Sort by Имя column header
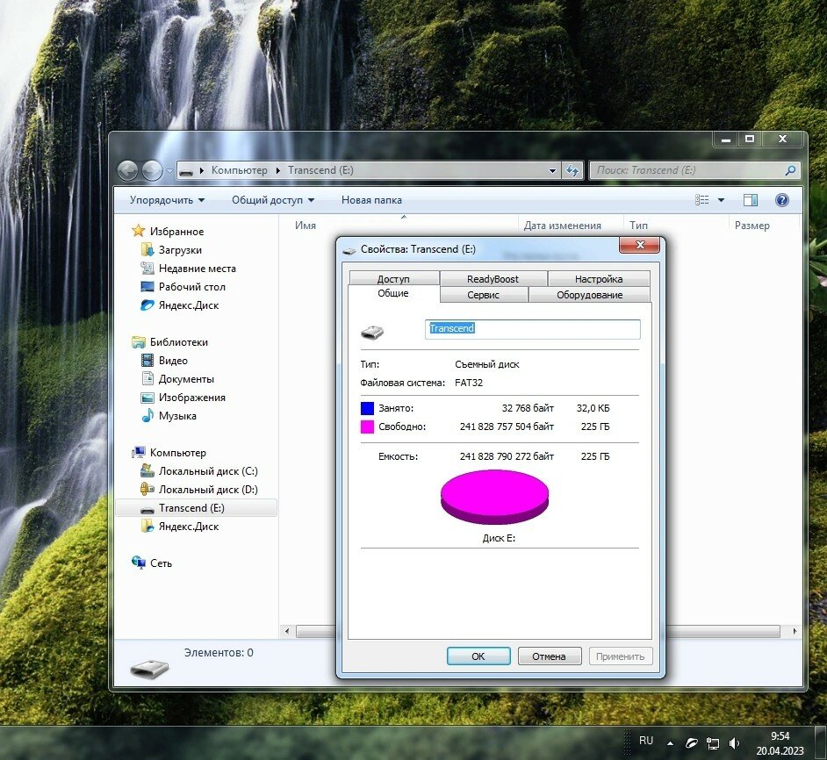The image size is (827, 760). [x=306, y=226]
